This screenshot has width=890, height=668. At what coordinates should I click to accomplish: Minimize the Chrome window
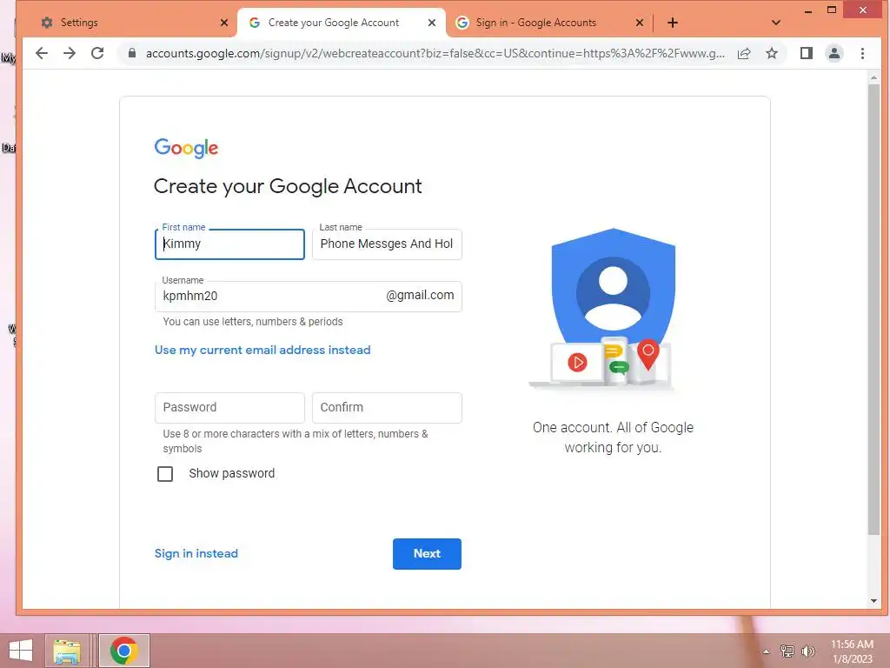click(808, 10)
